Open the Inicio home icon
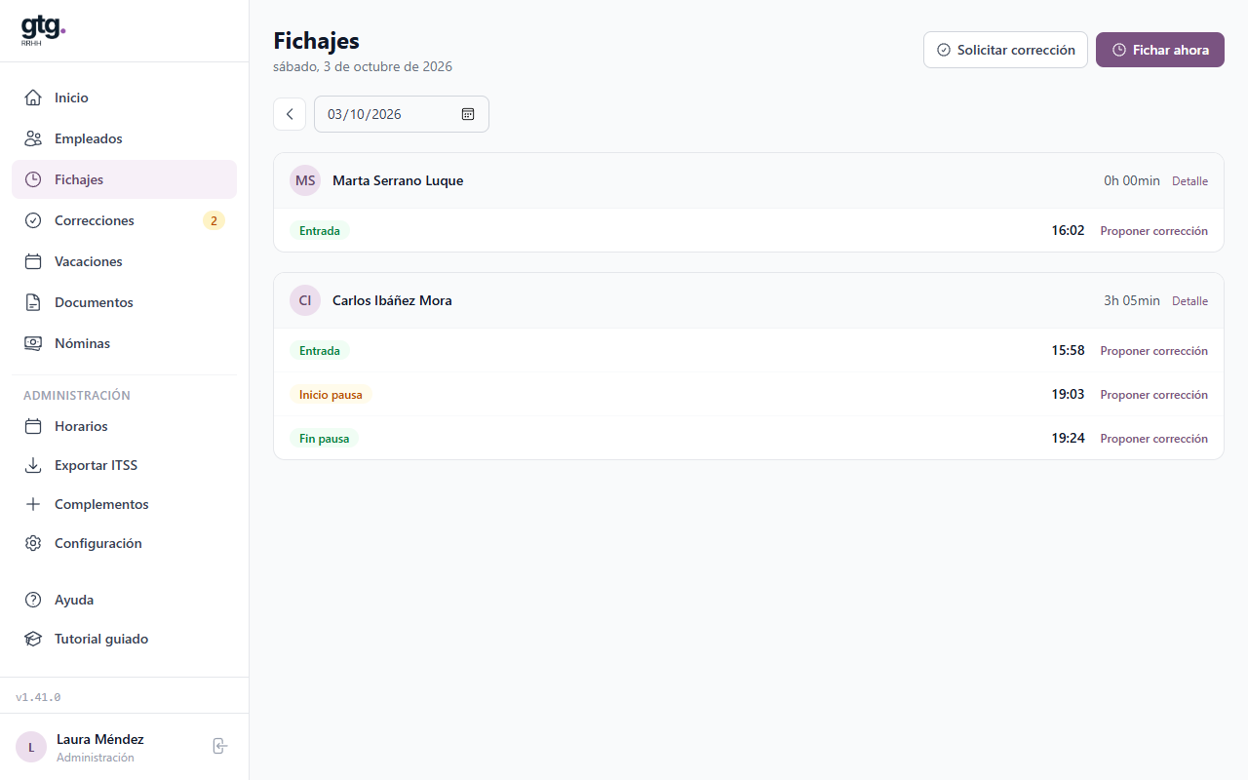Image resolution: width=1248 pixels, height=780 pixels. pyautogui.click(x=33, y=97)
